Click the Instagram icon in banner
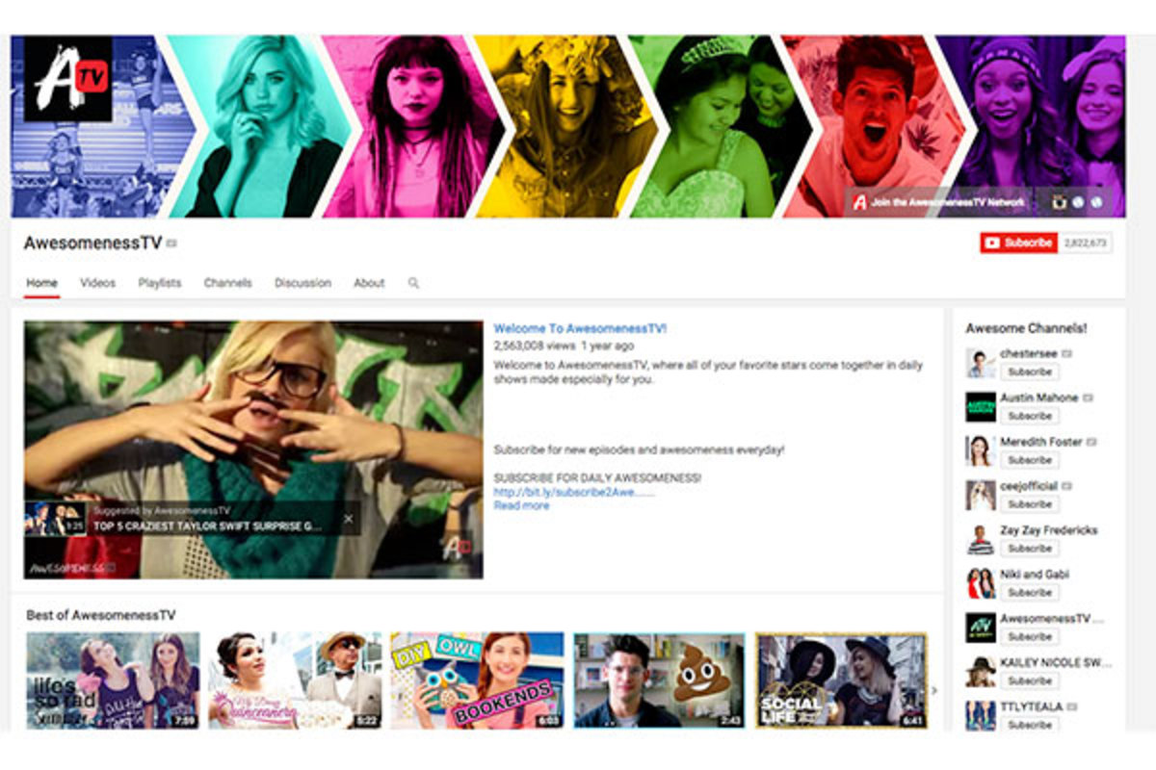 [1060, 202]
